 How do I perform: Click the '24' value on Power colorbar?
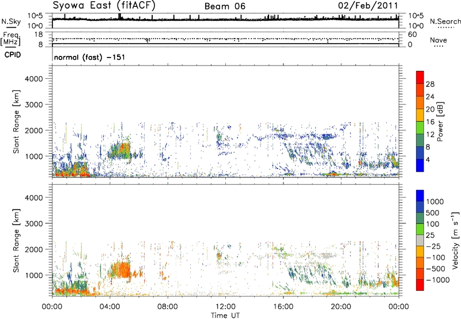pyautogui.click(x=430, y=97)
